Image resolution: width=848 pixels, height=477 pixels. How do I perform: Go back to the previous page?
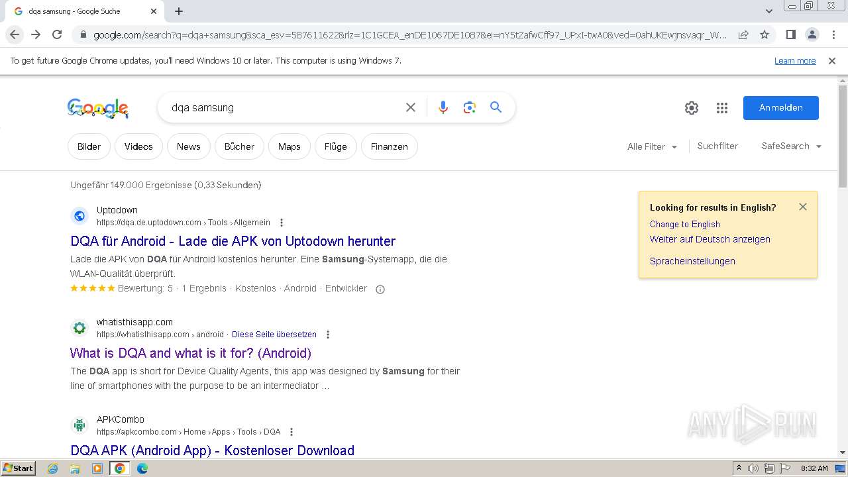tap(15, 34)
